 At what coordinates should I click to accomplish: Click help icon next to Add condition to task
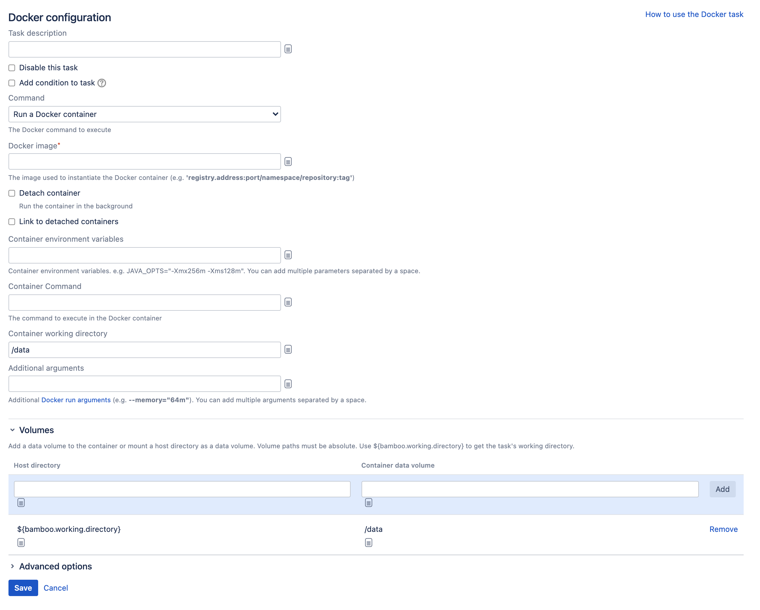tap(102, 83)
